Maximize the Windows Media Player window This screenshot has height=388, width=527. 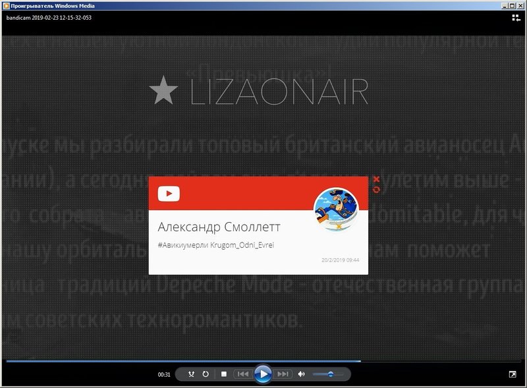click(x=512, y=6)
